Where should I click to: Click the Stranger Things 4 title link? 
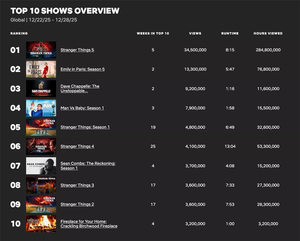(77, 146)
